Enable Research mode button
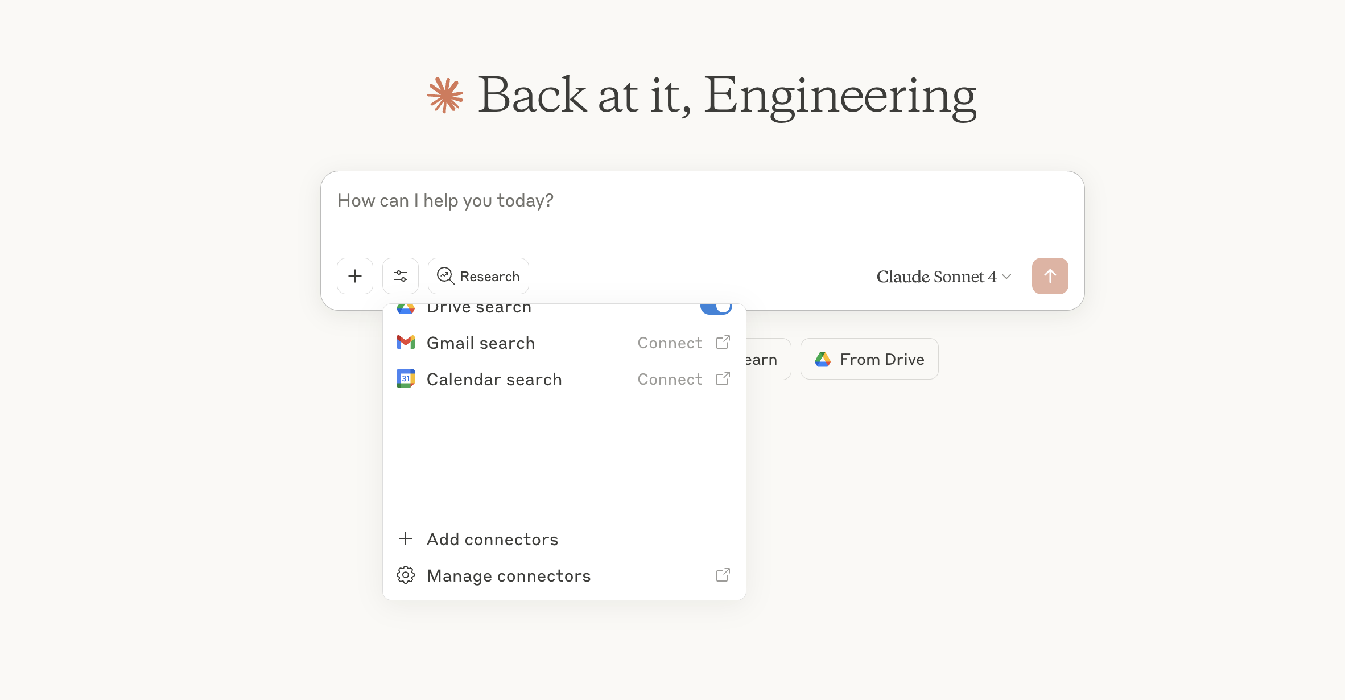The width and height of the screenshot is (1345, 700). (x=478, y=276)
